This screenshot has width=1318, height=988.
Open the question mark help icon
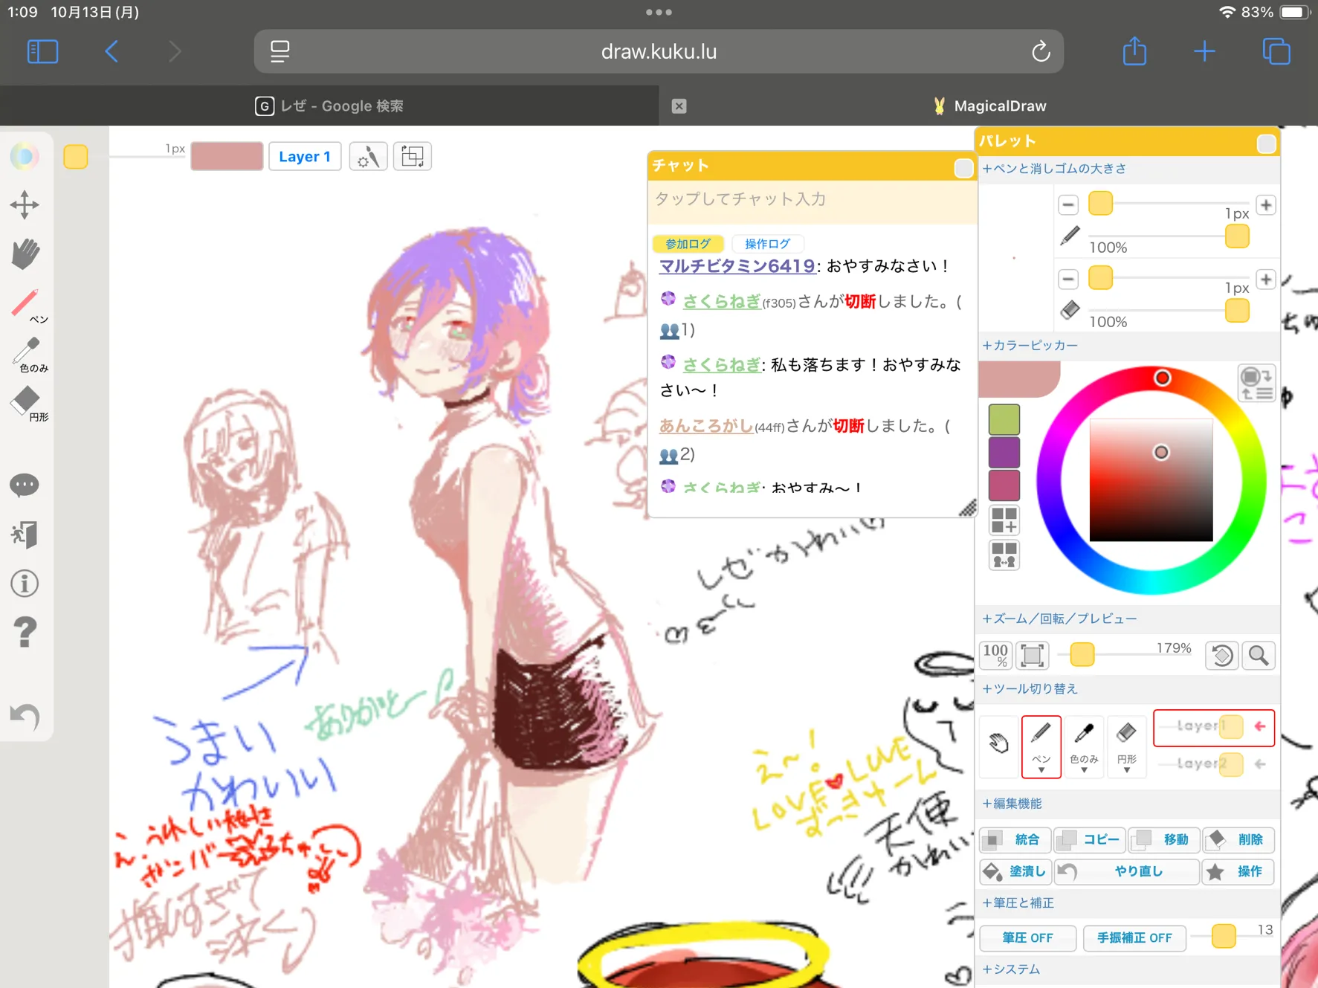tap(25, 633)
